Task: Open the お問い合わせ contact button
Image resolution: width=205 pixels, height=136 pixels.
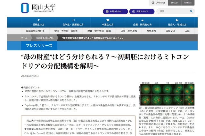Action: pyautogui.click(x=115, y=11)
